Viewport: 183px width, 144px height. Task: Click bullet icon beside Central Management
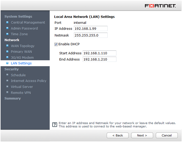pos(7,22)
